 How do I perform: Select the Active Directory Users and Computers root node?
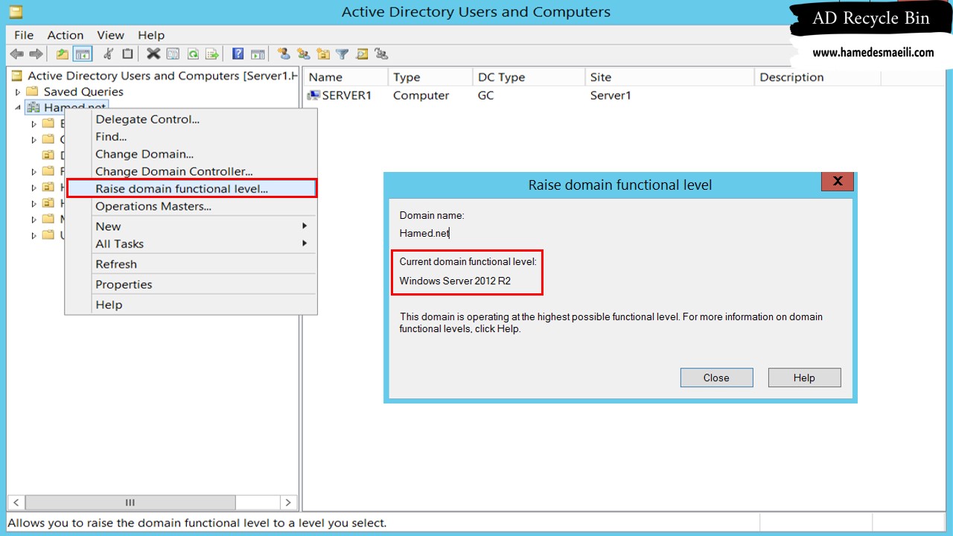click(162, 76)
